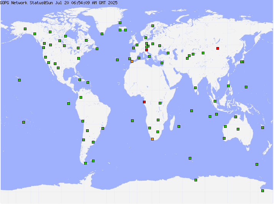Click the orange marker at South Africa's southern tip

(153, 139)
